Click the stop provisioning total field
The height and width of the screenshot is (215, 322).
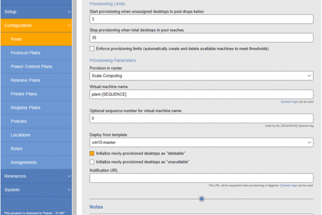(201, 37)
